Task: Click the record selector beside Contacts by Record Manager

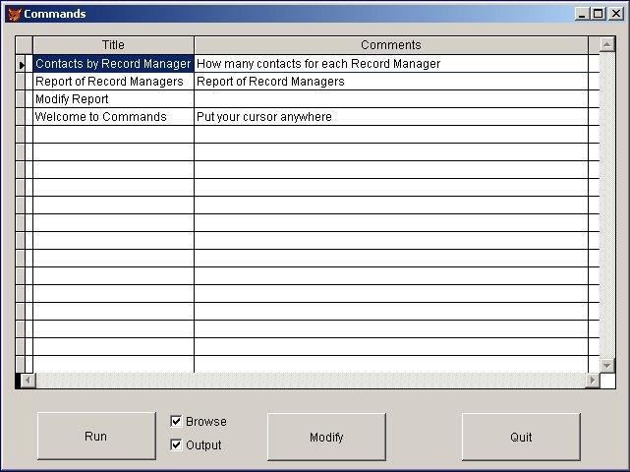Action: [x=21, y=64]
